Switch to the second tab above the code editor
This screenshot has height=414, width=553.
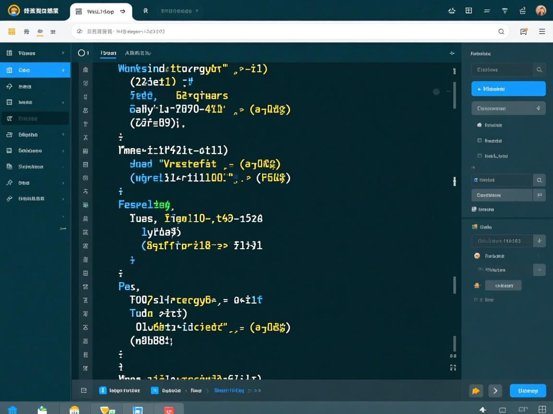tap(138, 53)
